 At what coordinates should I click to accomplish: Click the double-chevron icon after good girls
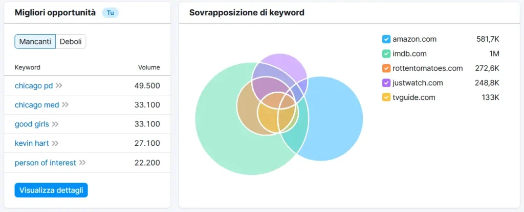coord(55,124)
